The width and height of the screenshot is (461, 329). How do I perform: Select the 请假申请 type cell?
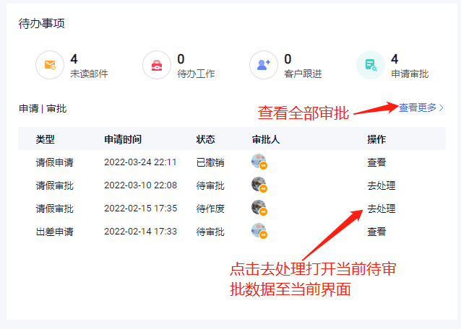(x=54, y=162)
